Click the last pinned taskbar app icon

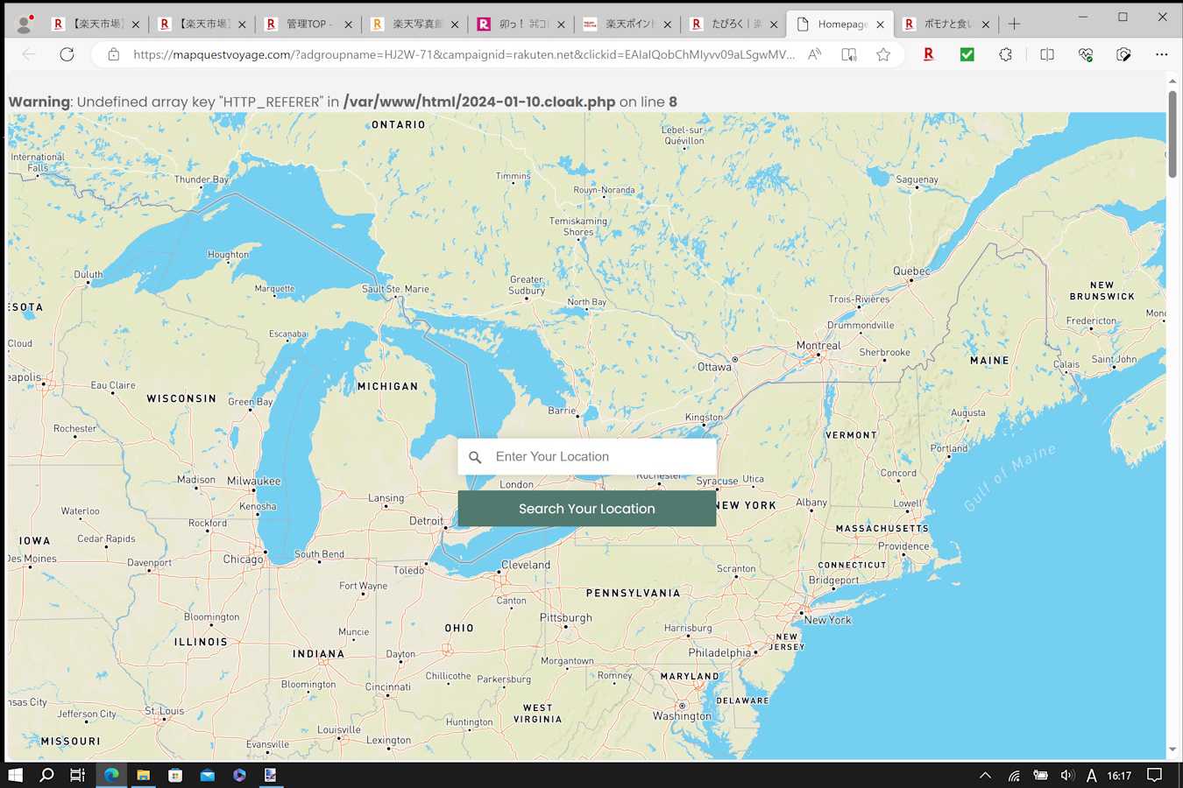[271, 775]
